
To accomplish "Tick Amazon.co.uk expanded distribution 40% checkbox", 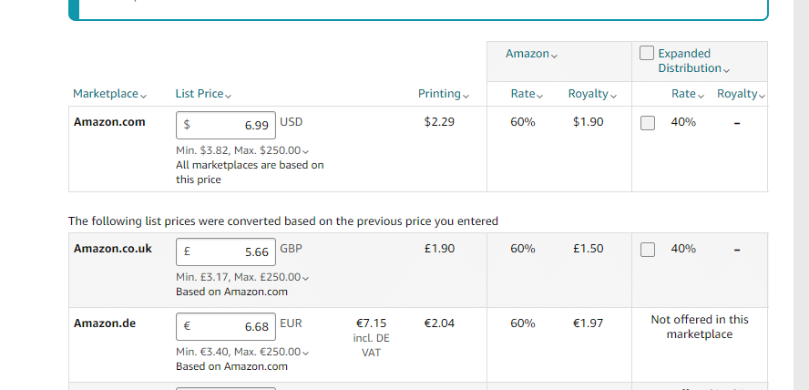I will (x=648, y=250).
